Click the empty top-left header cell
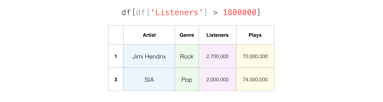The width and height of the screenshot is (383, 102). 116,35
